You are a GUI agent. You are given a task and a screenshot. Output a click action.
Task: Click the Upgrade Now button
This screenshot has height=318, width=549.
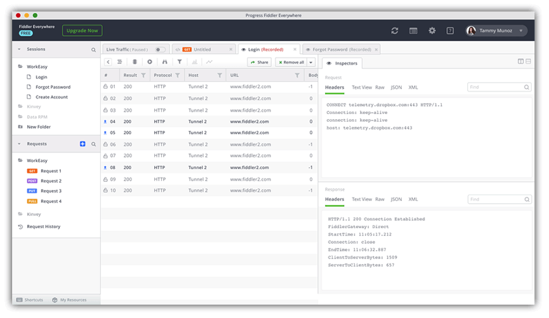click(x=83, y=31)
